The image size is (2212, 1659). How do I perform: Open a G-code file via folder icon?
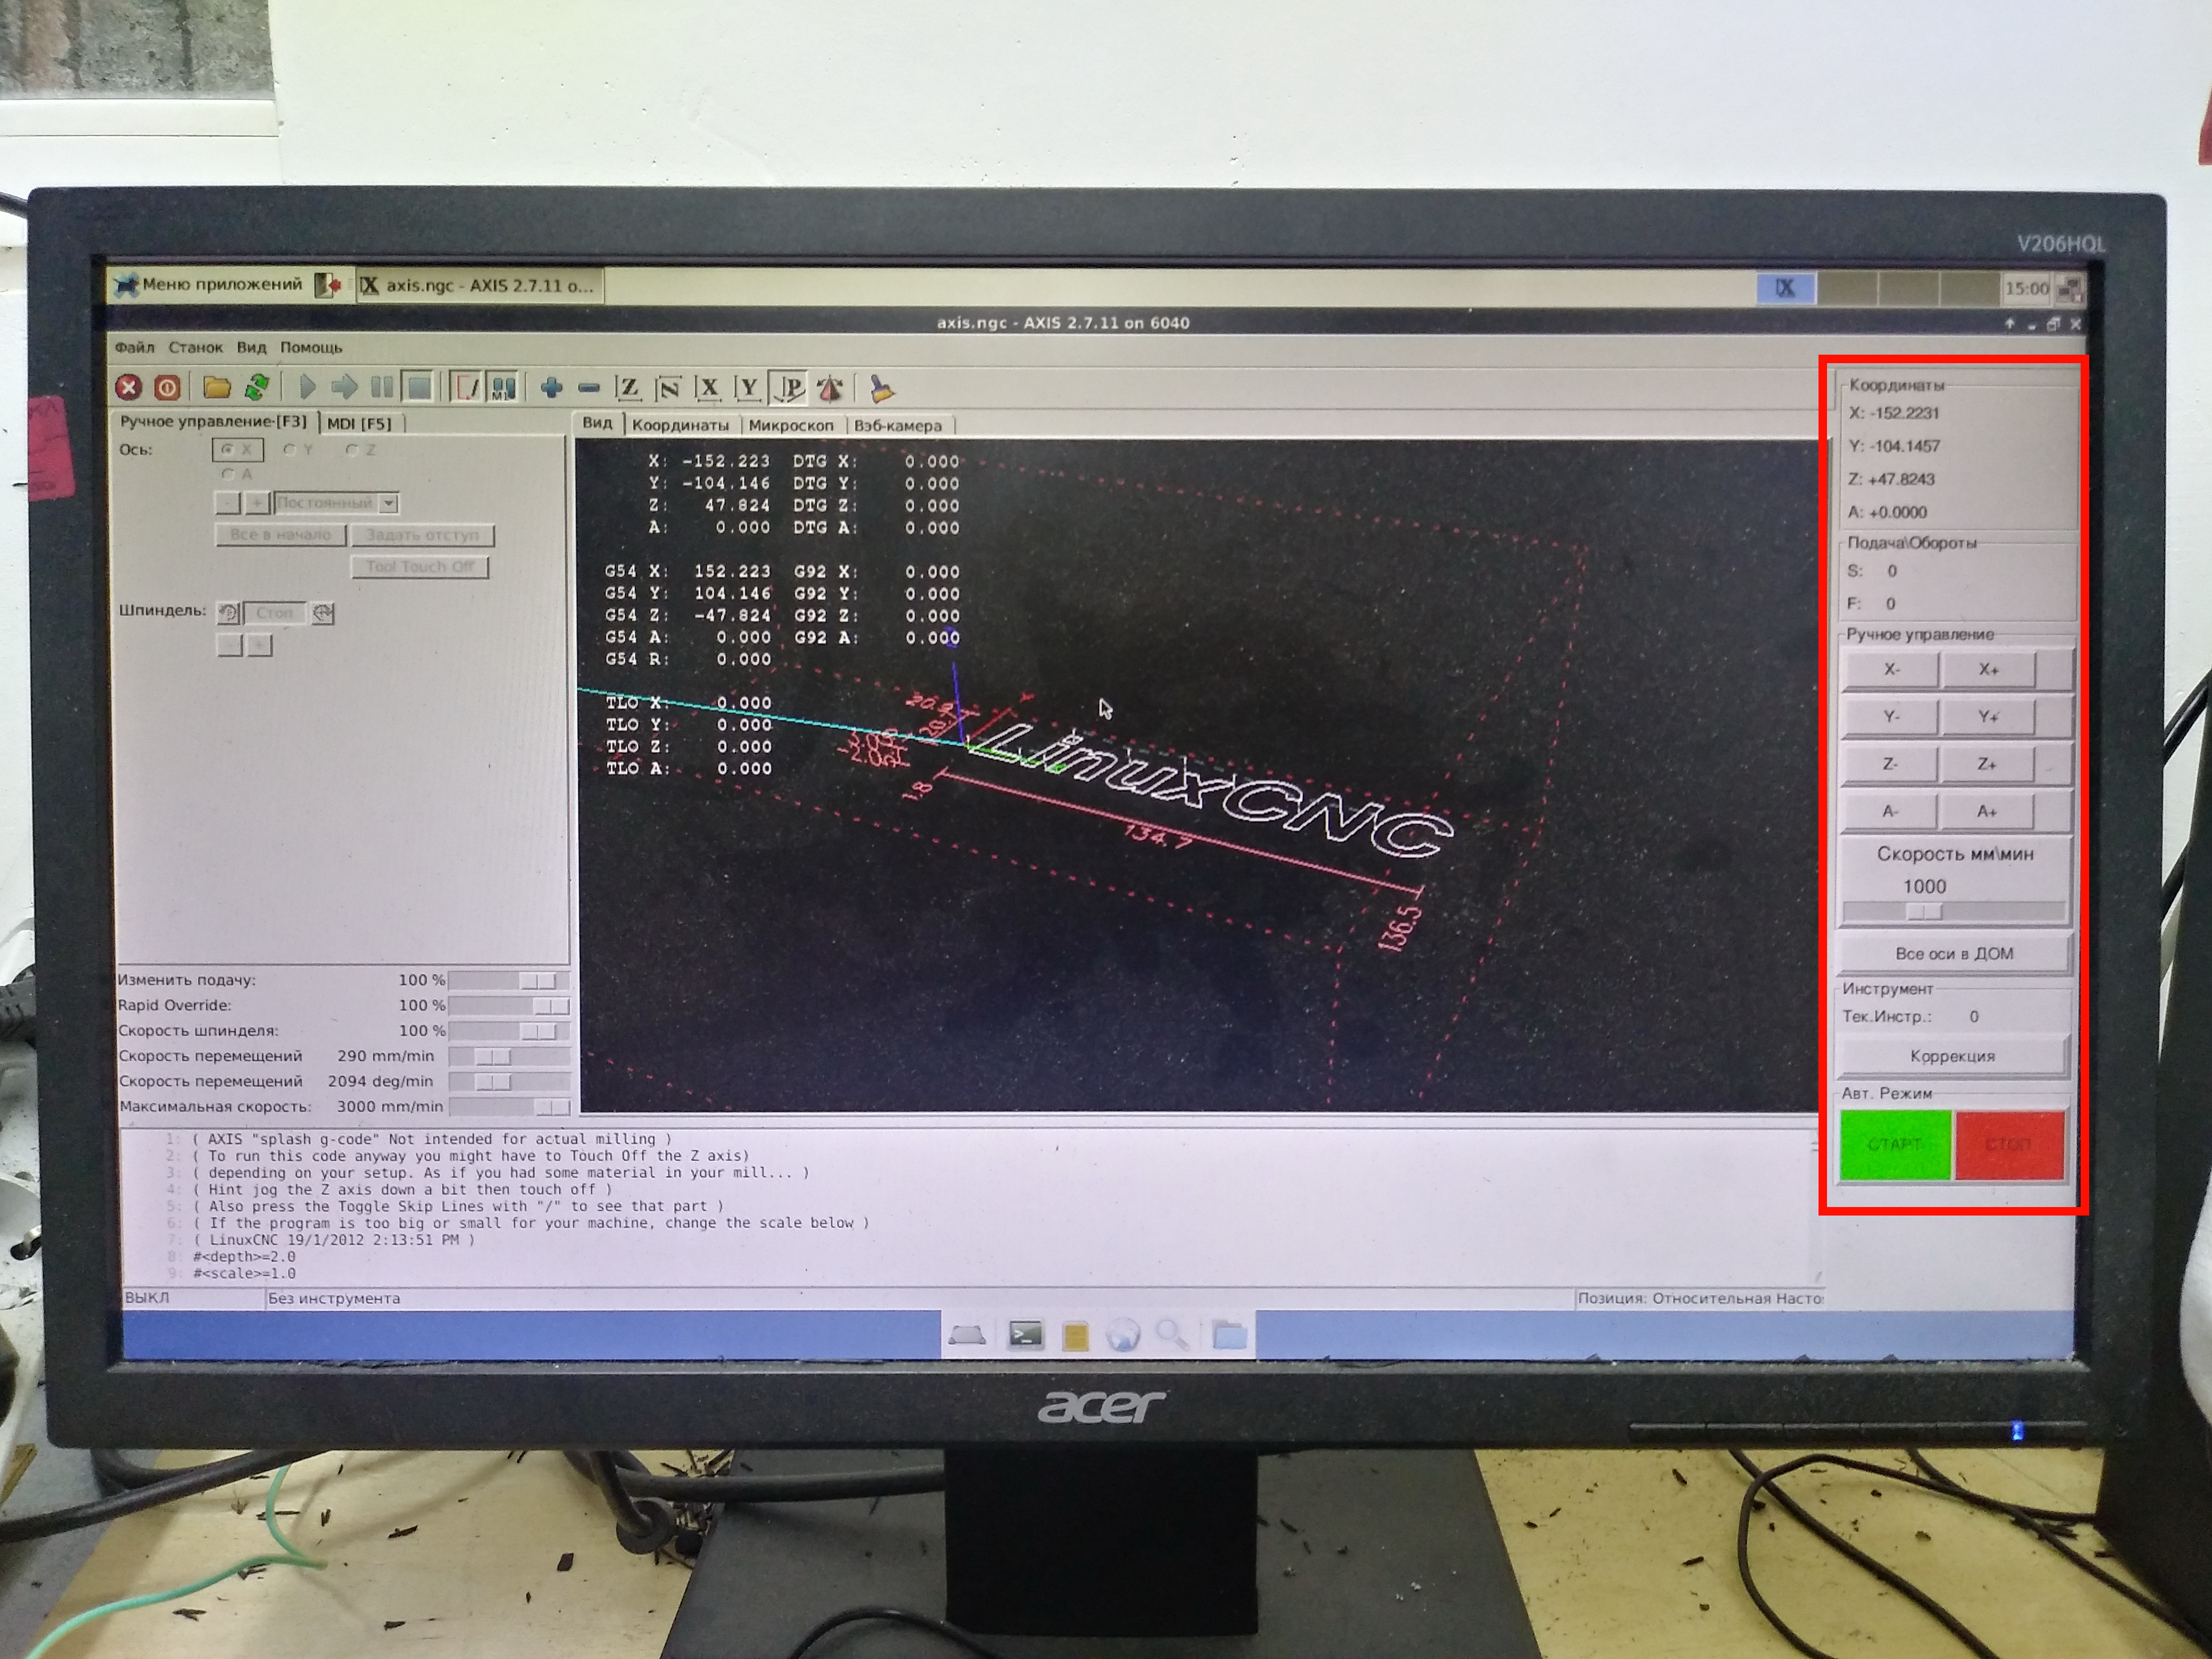coord(216,387)
